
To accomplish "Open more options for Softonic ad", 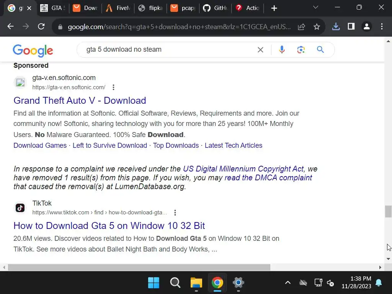I will 113,87.
